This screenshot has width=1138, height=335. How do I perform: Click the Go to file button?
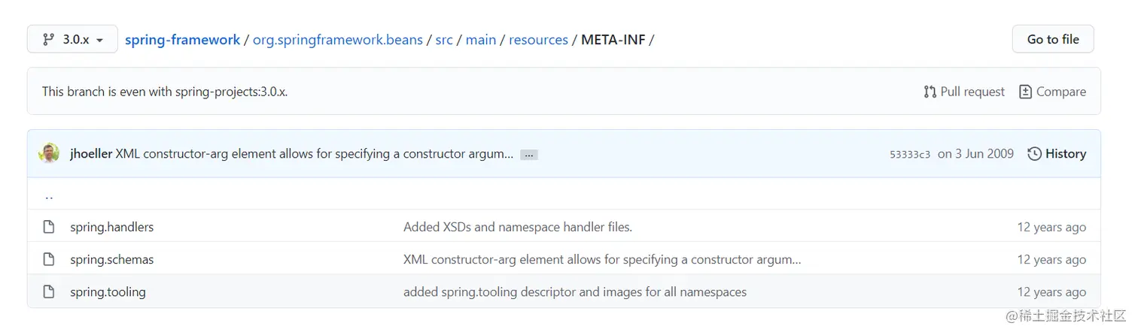[x=1053, y=39]
